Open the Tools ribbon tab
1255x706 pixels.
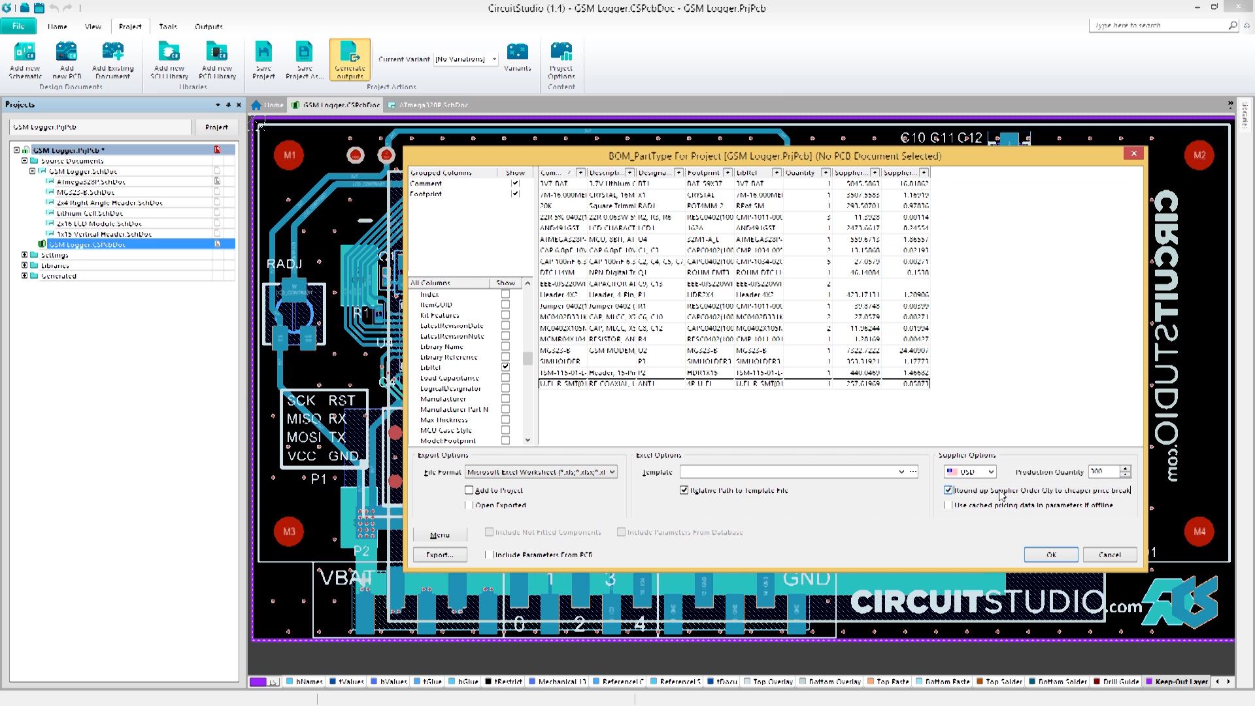[167, 27]
